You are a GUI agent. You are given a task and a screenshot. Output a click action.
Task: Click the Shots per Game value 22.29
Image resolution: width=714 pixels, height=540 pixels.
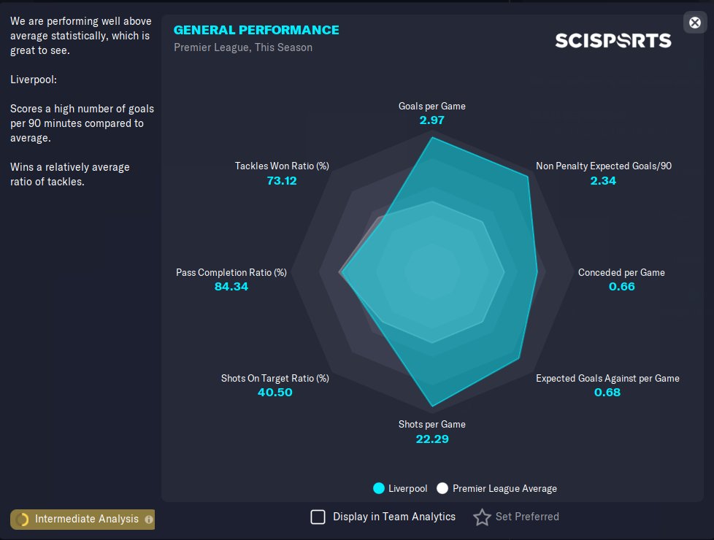[x=431, y=439]
